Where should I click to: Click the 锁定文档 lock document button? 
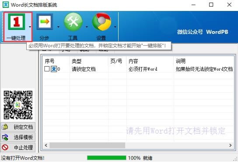(x=18, y=127)
